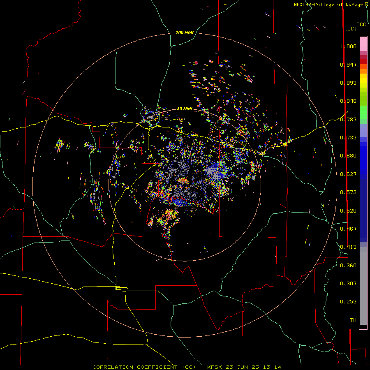Click the [CC] legend label
This screenshot has width=370, height=370.
pyautogui.click(x=351, y=28)
